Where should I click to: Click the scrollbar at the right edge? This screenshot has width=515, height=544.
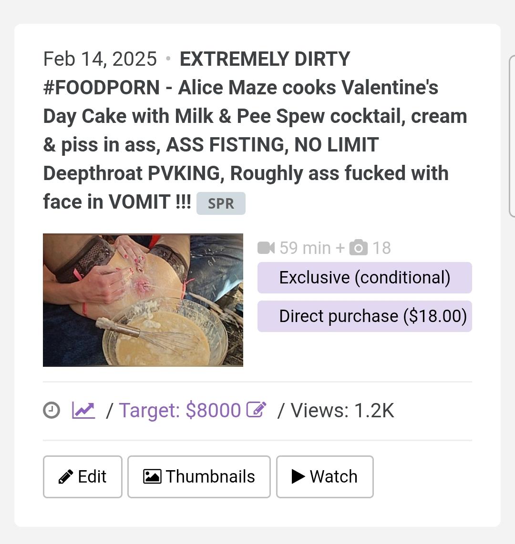tap(512, 136)
